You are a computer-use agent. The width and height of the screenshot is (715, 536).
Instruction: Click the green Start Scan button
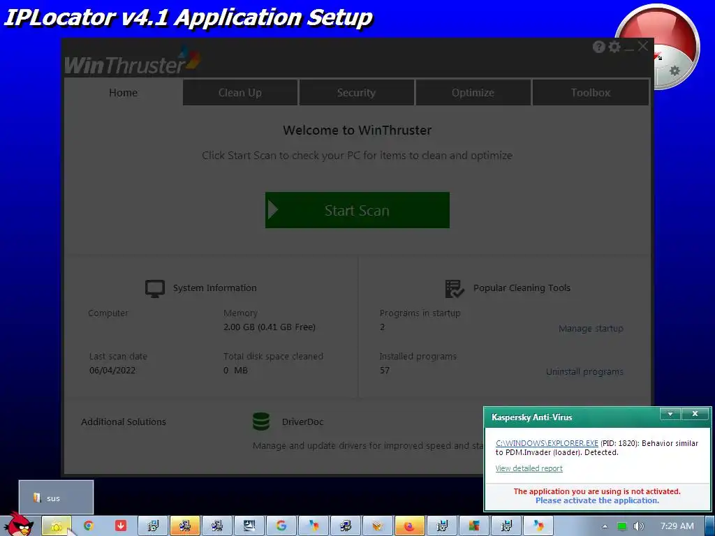coord(357,210)
